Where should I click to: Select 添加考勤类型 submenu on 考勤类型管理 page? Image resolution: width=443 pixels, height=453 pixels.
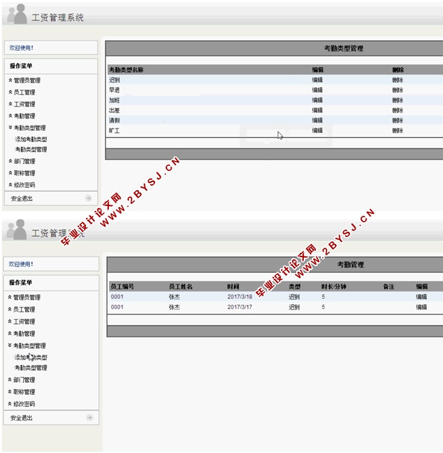(x=31, y=139)
